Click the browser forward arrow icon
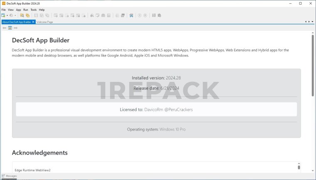Viewport: 316px width, 180px height. coord(16,28)
